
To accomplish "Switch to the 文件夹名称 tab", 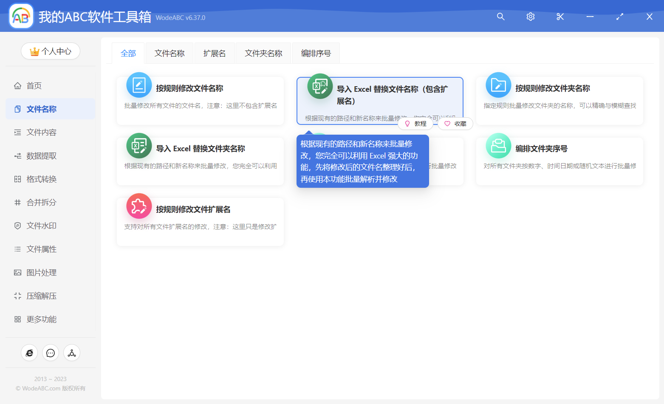I will coord(263,53).
